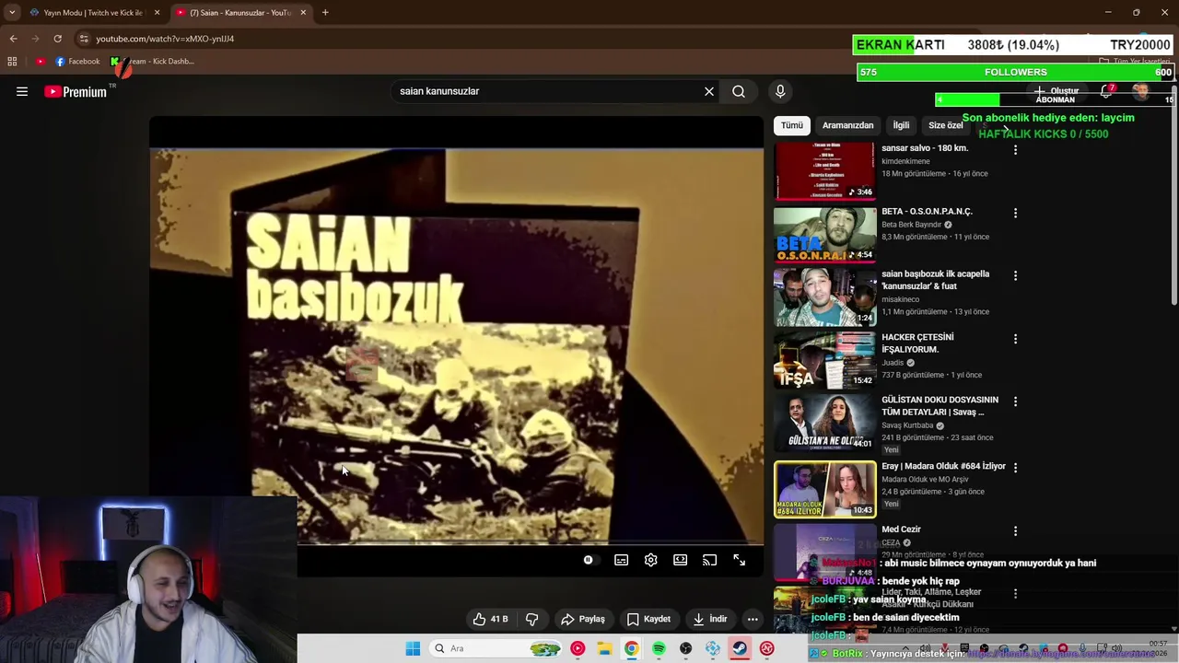
Task: Switch to Chrome on the taskbar
Action: tap(631, 648)
